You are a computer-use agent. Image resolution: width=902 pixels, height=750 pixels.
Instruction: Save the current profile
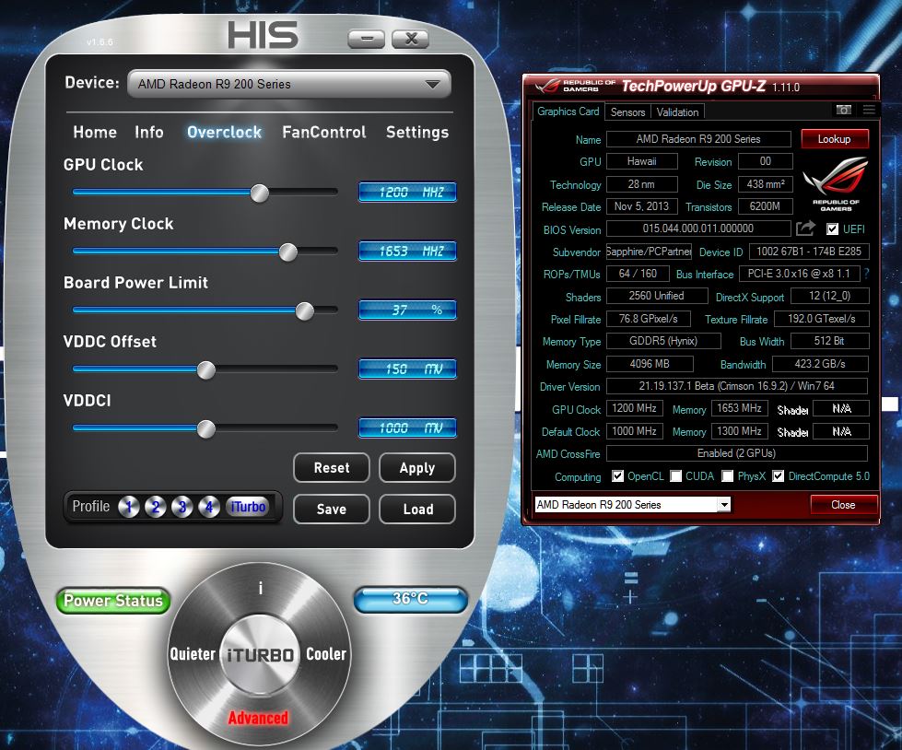pyautogui.click(x=332, y=509)
